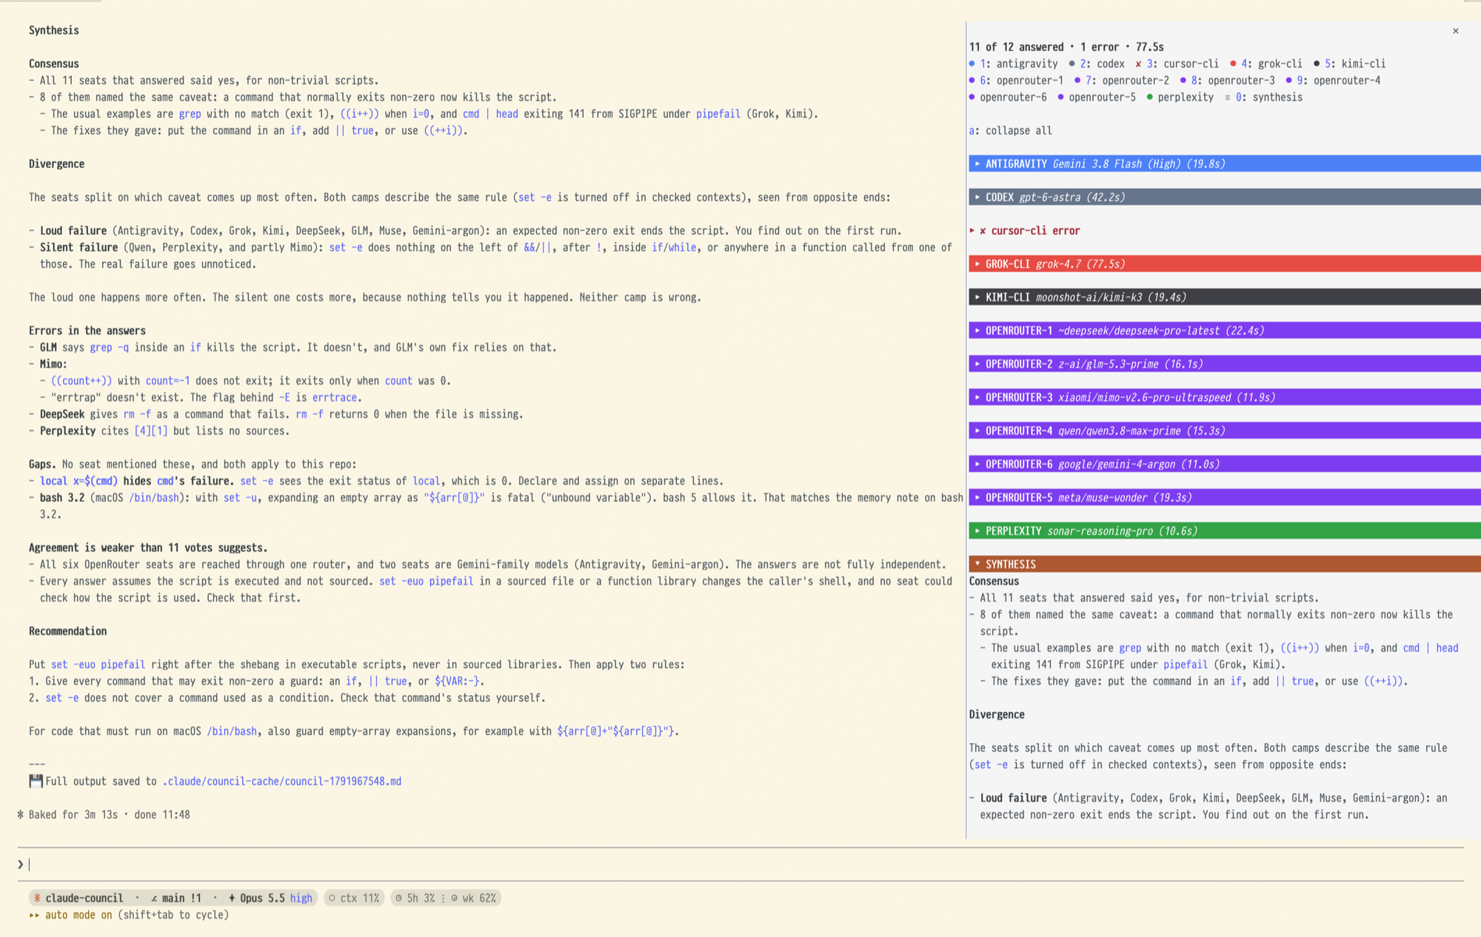Expand PERPLEXITY sonar-reasoning-pro section

(1225, 530)
